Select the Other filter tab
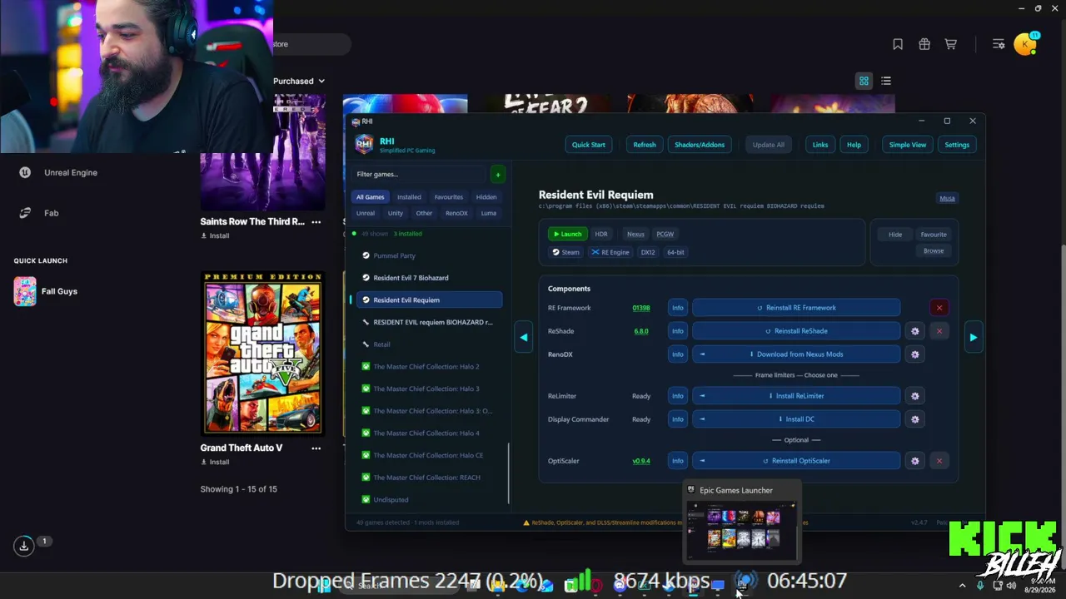The height and width of the screenshot is (599, 1066). click(424, 213)
